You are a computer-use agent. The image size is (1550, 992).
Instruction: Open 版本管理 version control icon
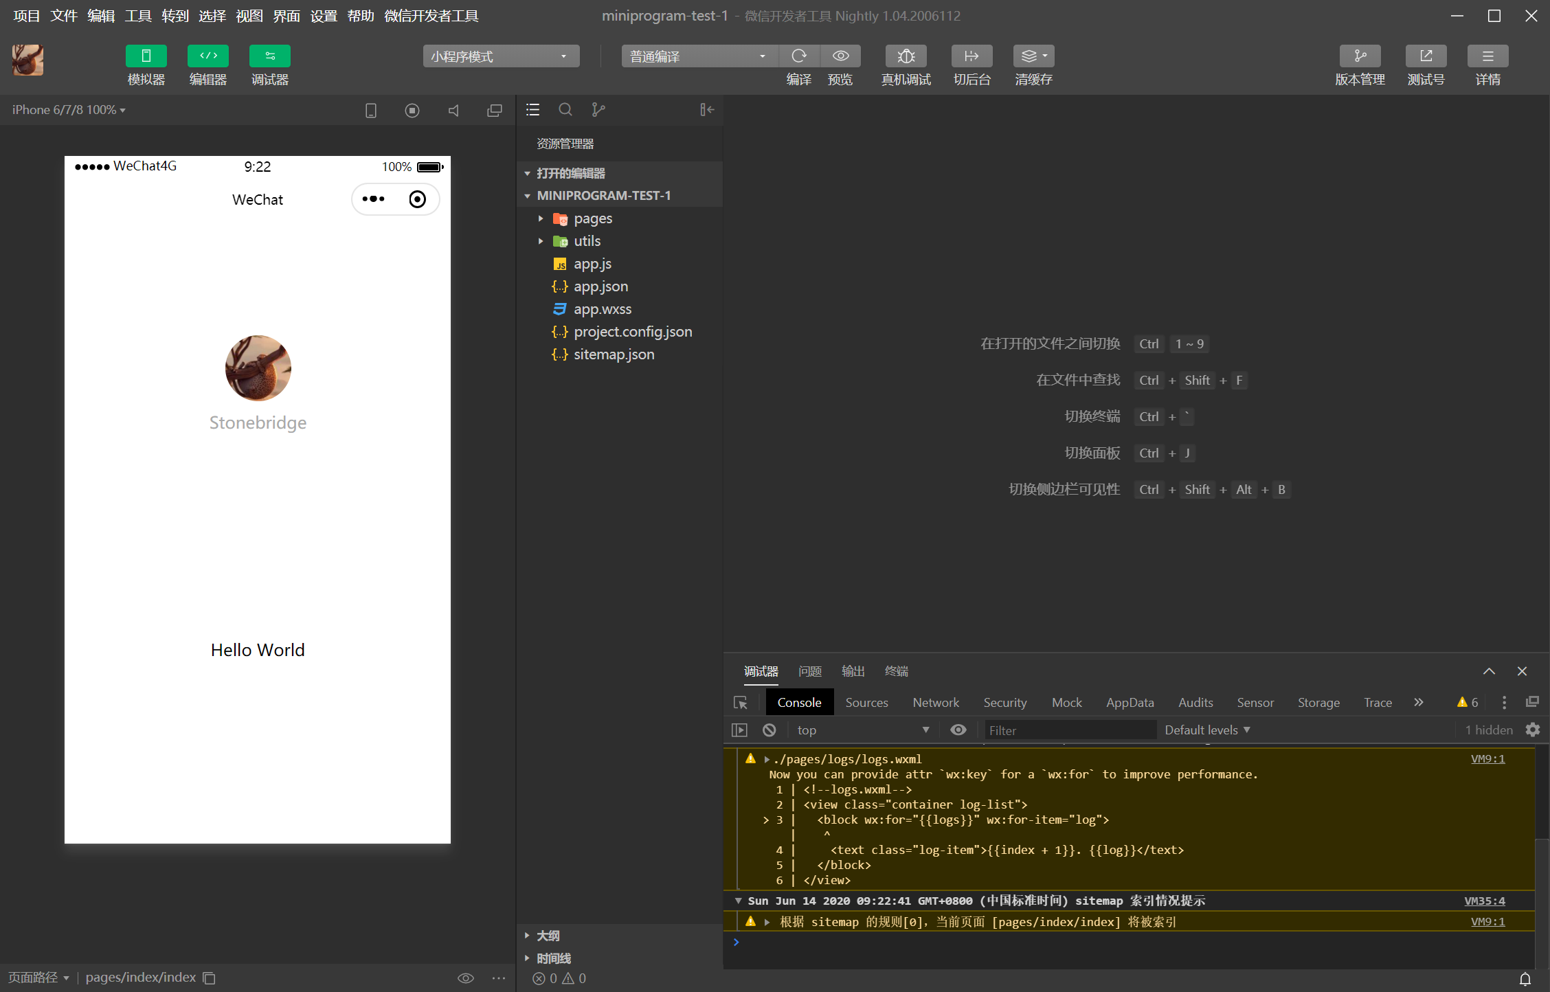1360,56
